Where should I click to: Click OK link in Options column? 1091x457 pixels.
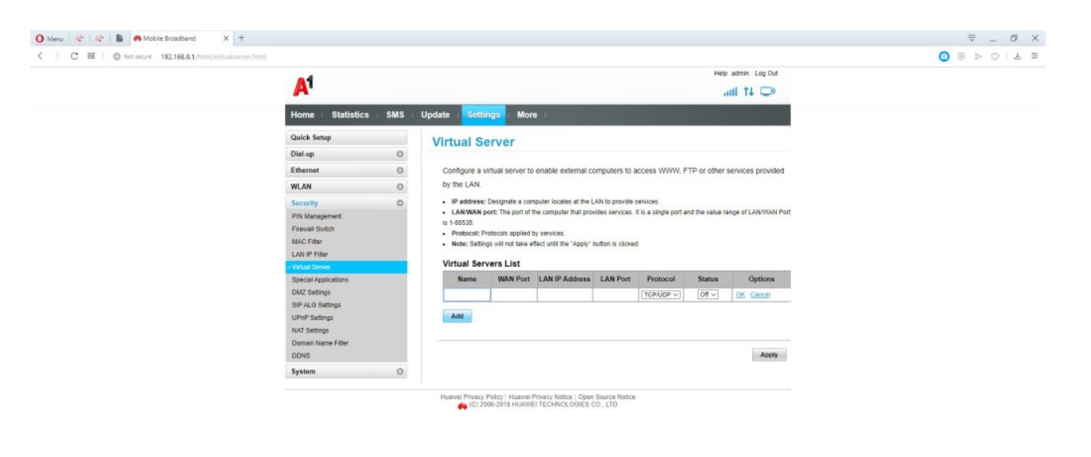740,295
